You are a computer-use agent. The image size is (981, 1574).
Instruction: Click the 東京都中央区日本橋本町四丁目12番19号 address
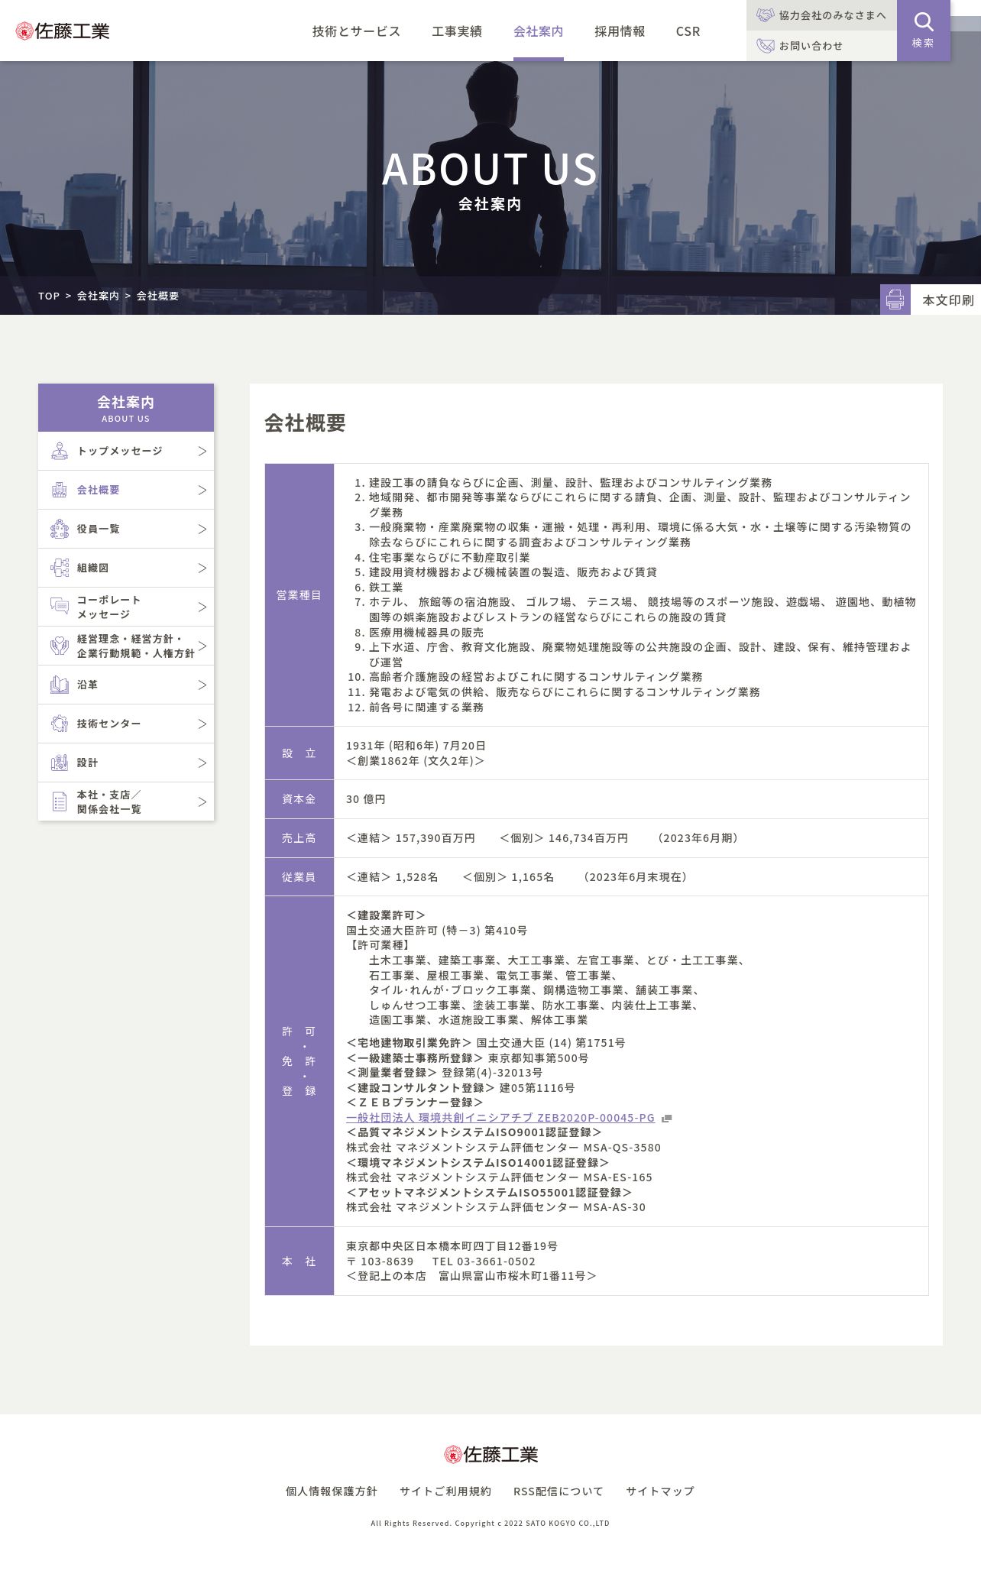(x=452, y=1246)
